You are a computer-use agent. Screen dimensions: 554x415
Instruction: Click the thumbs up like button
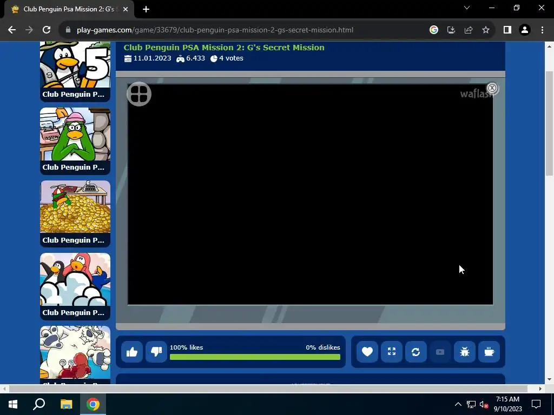(x=132, y=352)
